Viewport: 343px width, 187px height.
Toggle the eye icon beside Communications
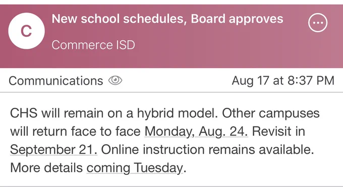pos(115,80)
